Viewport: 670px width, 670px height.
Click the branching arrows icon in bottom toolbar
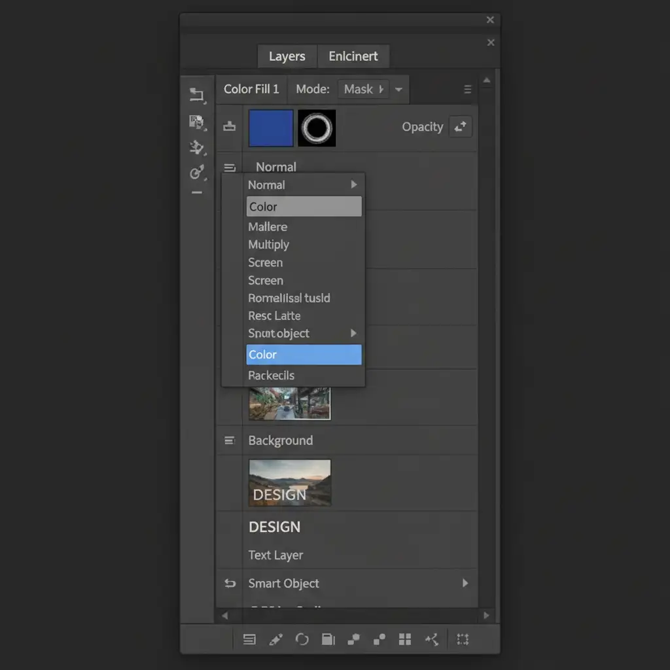(x=432, y=639)
